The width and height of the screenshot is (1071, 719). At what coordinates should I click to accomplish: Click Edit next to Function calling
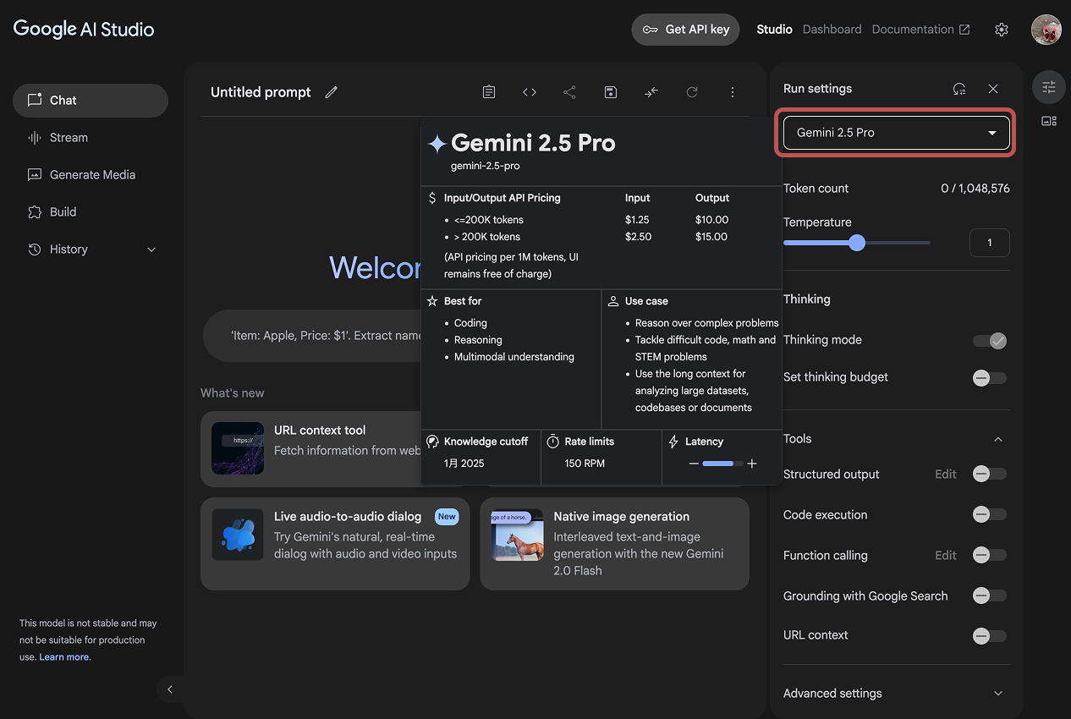pyautogui.click(x=946, y=556)
